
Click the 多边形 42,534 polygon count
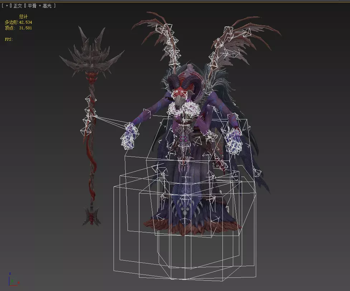(x=19, y=22)
